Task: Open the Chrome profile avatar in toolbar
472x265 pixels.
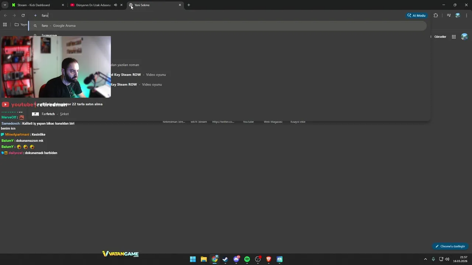Action: (x=458, y=15)
